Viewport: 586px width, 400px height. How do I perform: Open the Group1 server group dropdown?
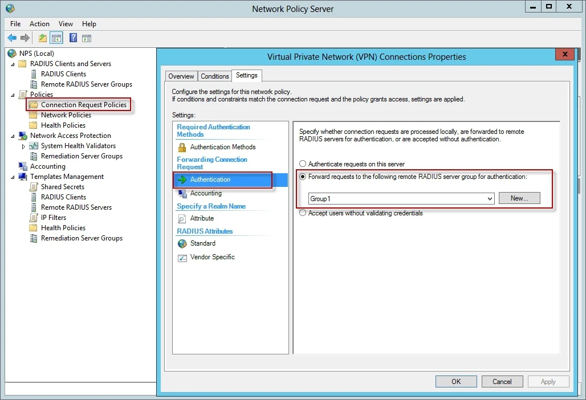point(490,199)
